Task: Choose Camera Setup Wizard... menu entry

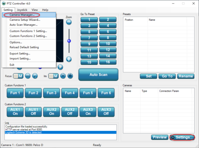Action: coord(29,20)
